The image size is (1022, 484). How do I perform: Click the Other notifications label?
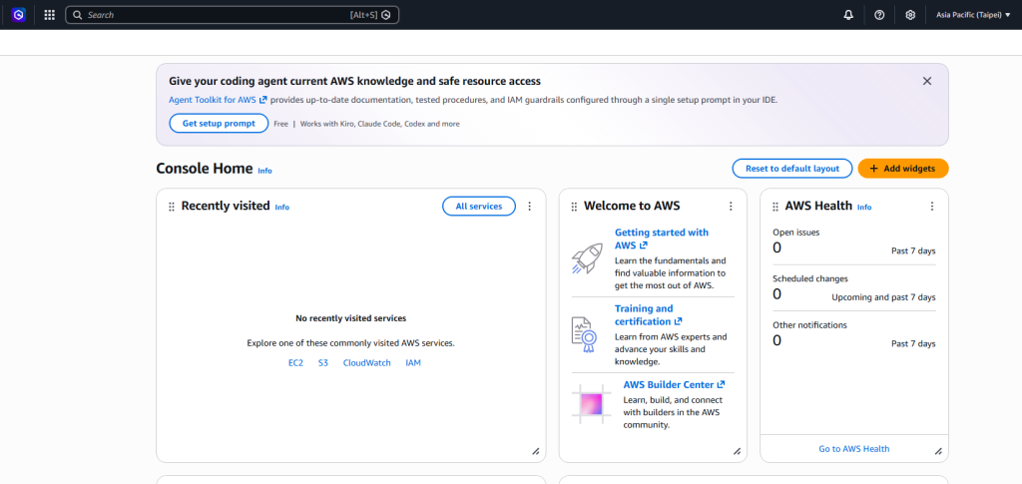coord(810,324)
